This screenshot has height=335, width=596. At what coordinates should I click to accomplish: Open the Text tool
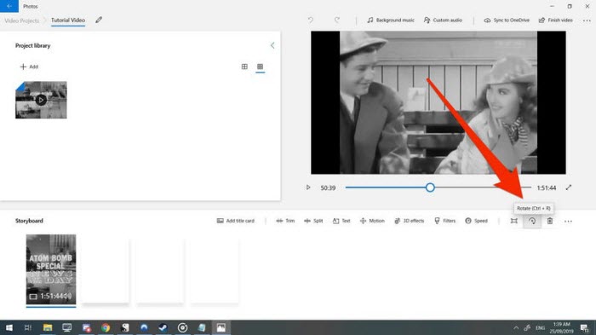[341, 221]
